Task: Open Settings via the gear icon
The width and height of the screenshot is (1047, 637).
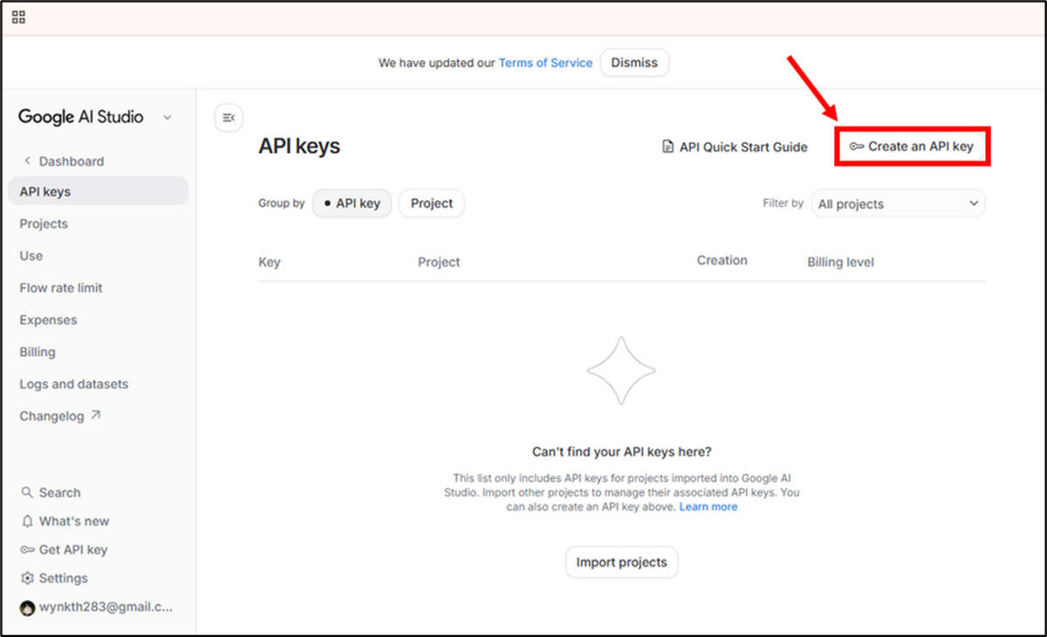Action: point(29,578)
